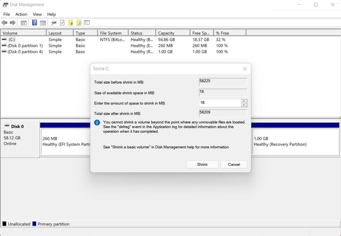The height and width of the screenshot is (236, 341).
Task: Click the folder with magnifier icon
Action: tap(79, 23)
